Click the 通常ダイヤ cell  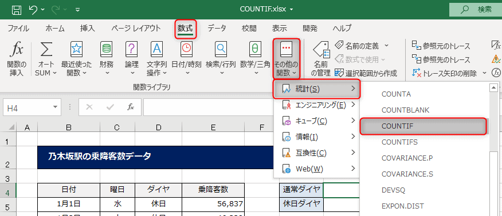tap(301, 190)
